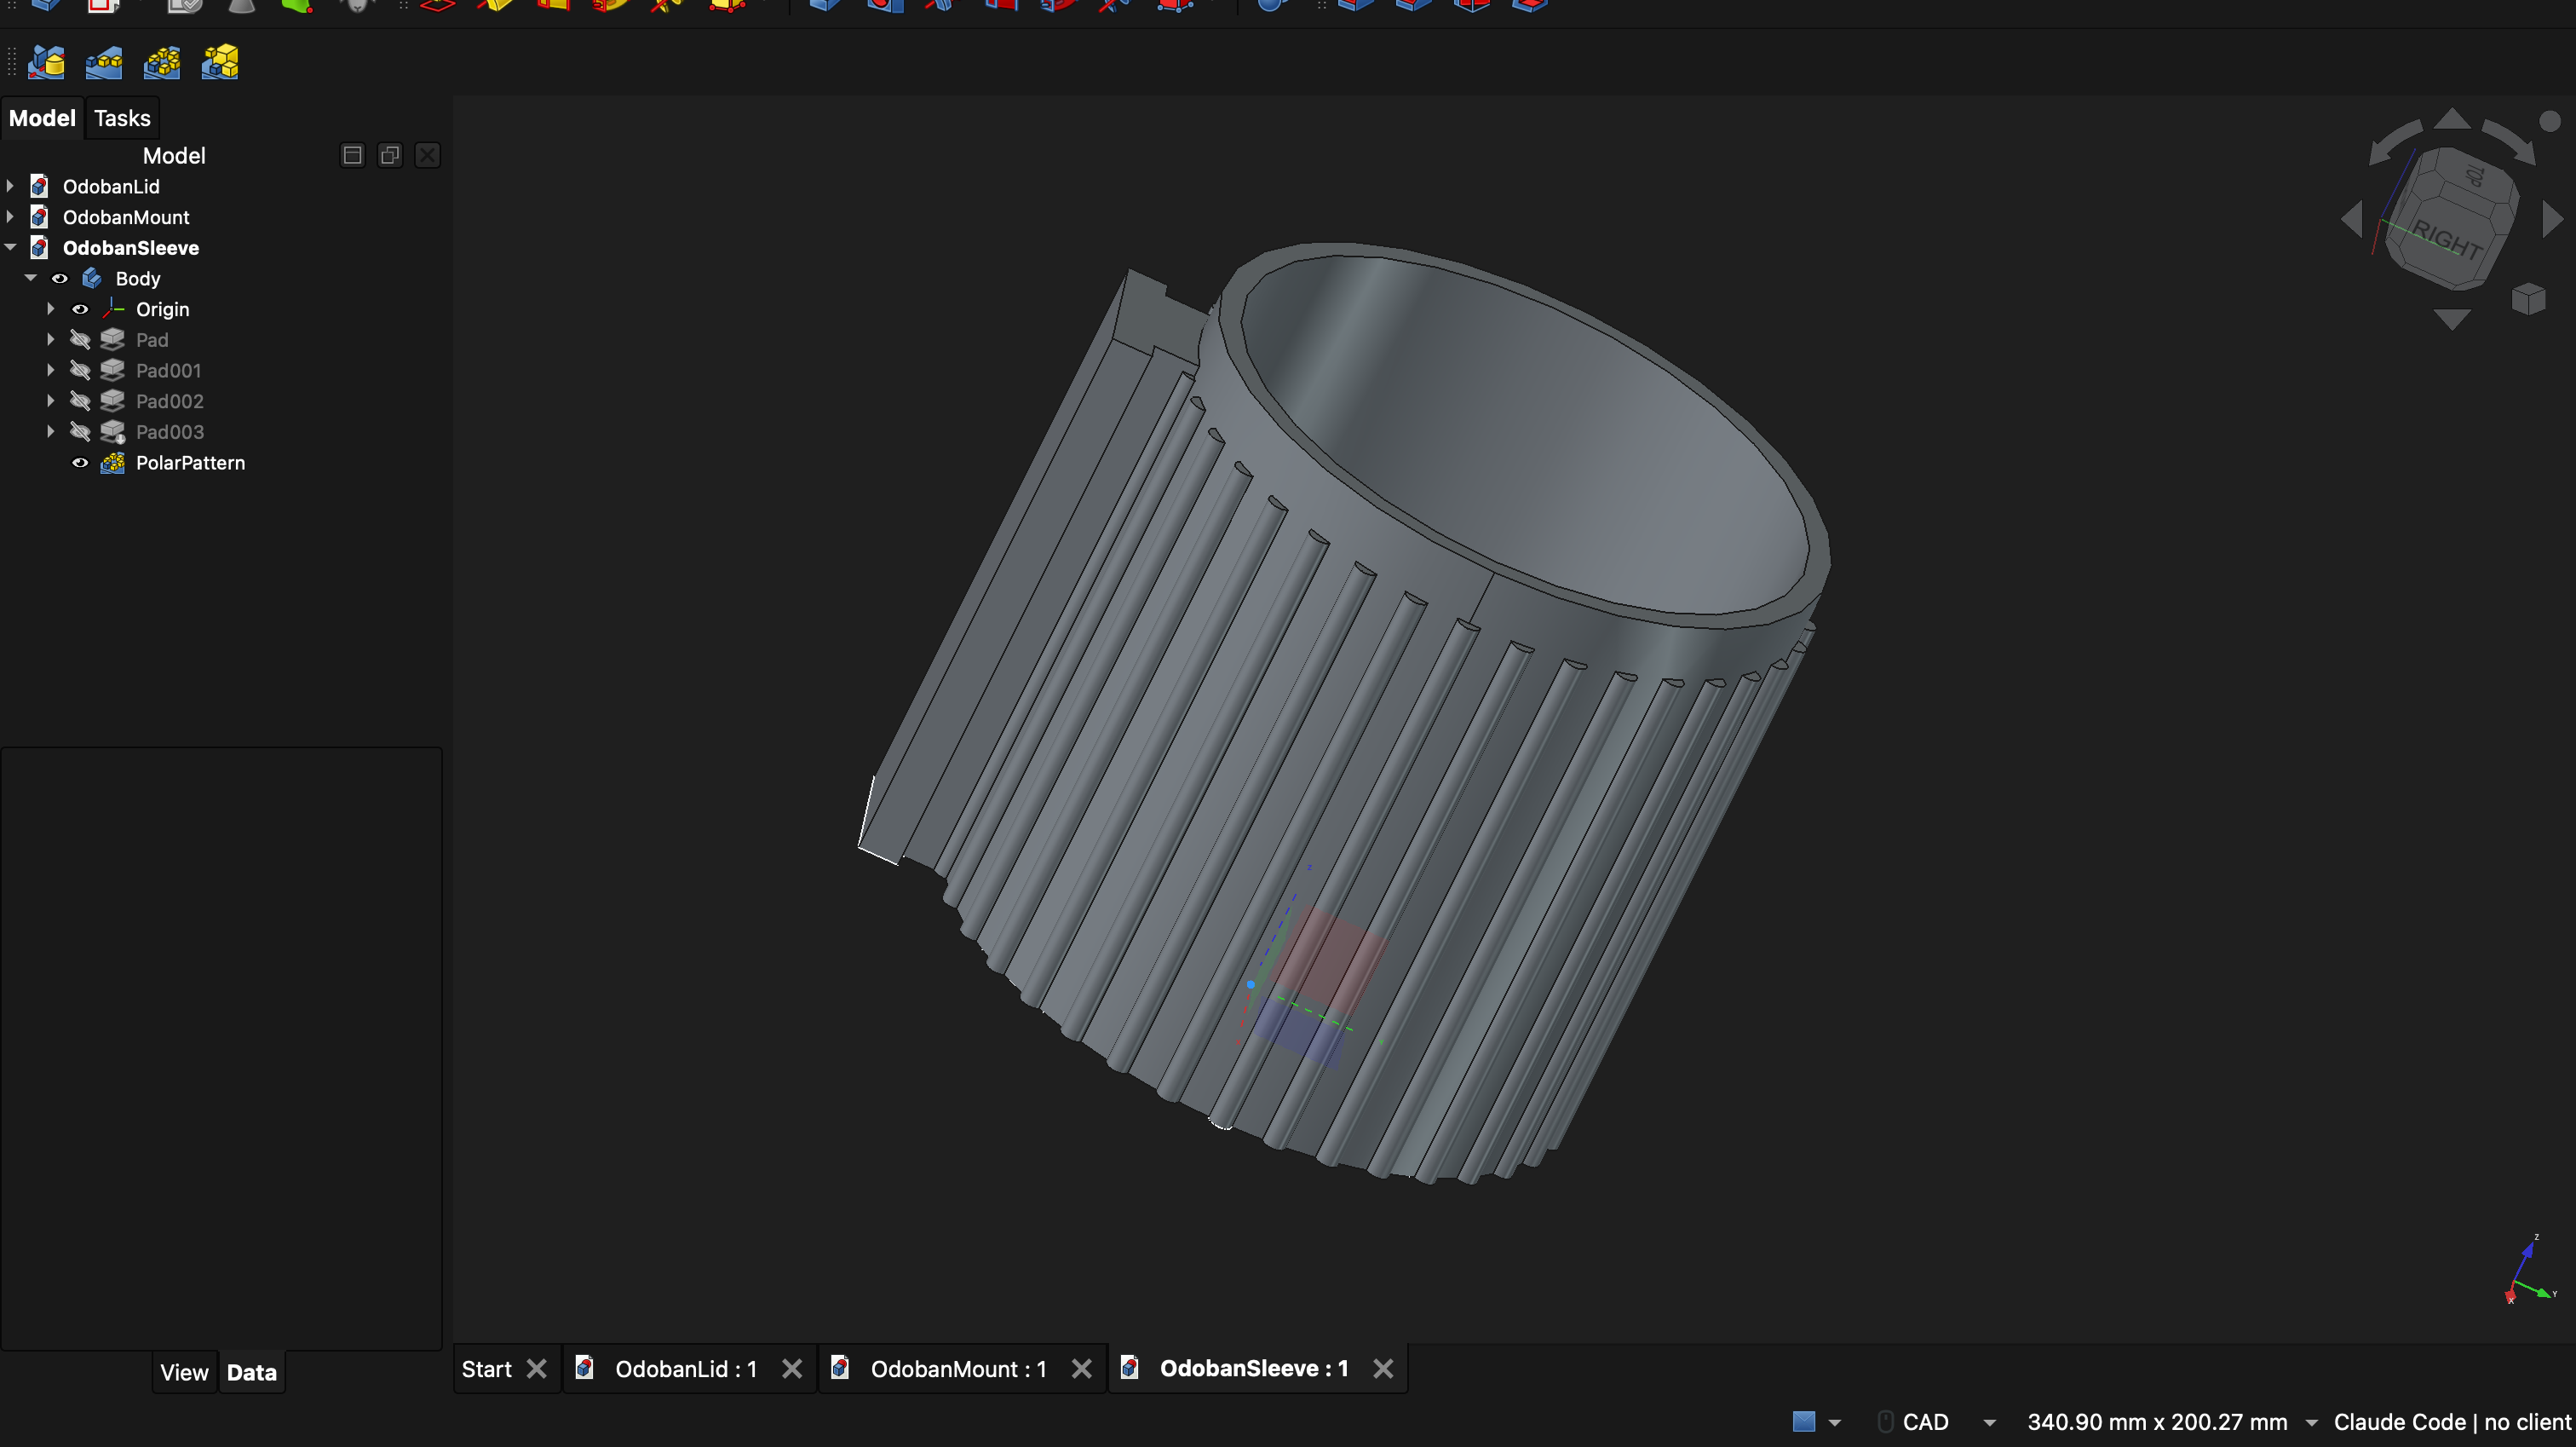Click the OdobanLid document icon in tree
The width and height of the screenshot is (2576, 1447).
pyautogui.click(x=39, y=186)
